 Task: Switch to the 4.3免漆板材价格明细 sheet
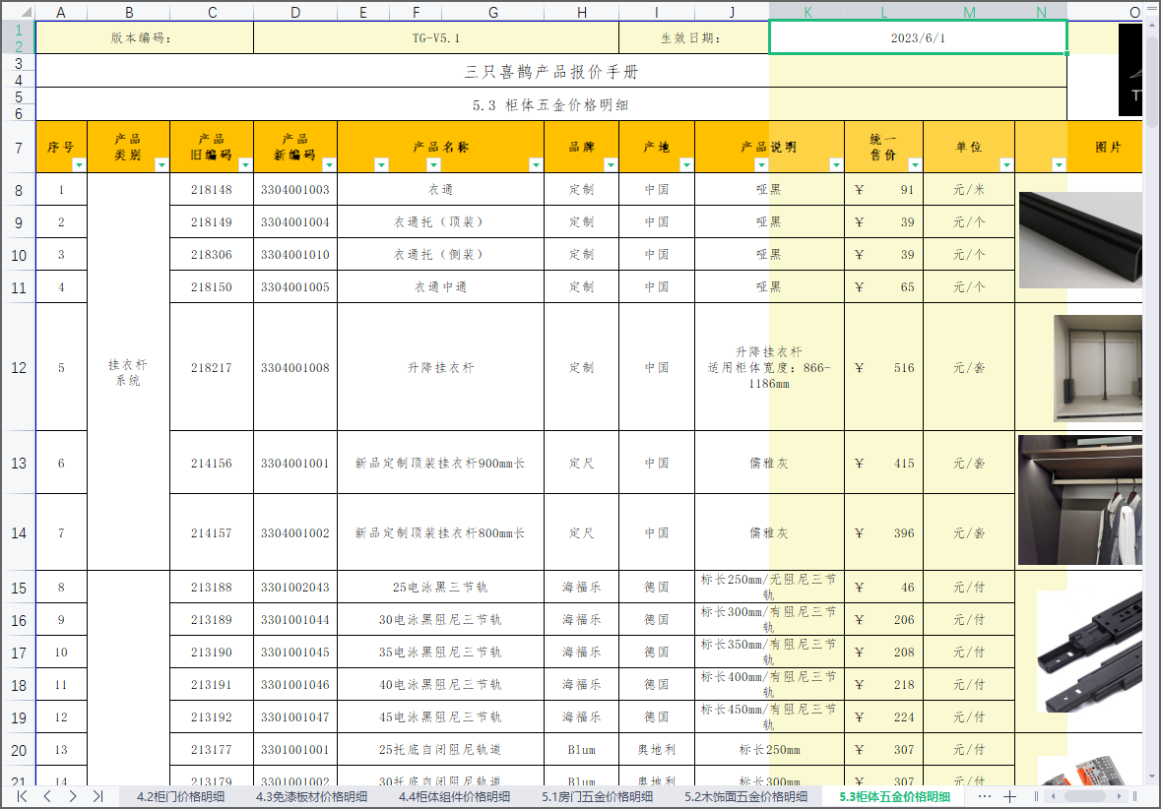click(312, 797)
